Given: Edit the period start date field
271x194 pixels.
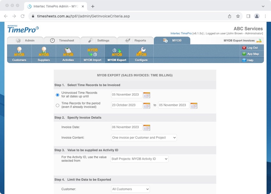Looking at the screenshot, I should [x=127, y=105].
